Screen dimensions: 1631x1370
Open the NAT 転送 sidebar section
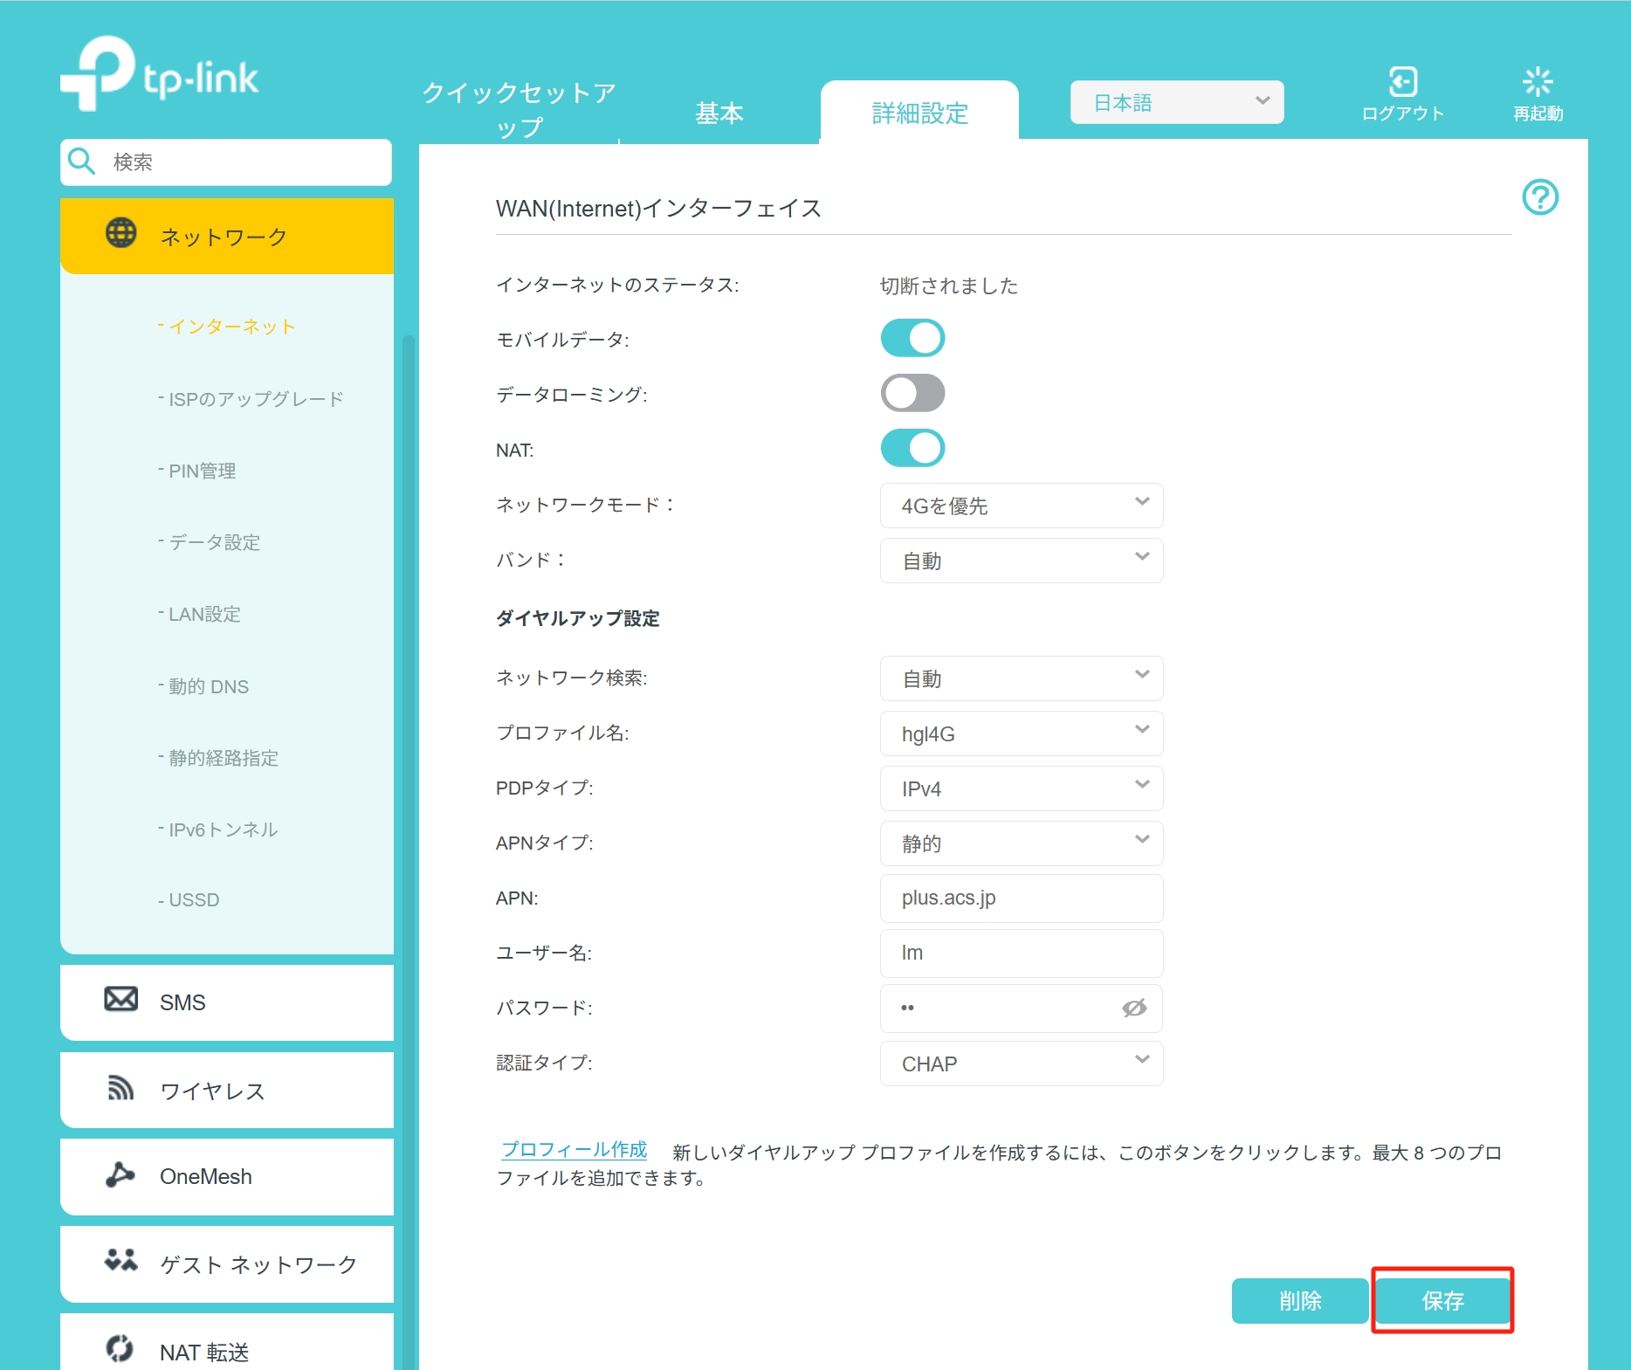coord(227,1342)
